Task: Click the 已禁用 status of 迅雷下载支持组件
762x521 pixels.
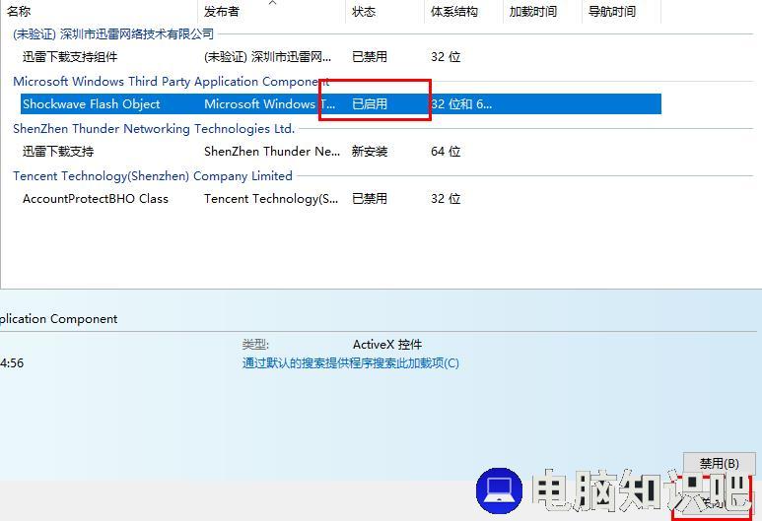Action: tap(370, 57)
